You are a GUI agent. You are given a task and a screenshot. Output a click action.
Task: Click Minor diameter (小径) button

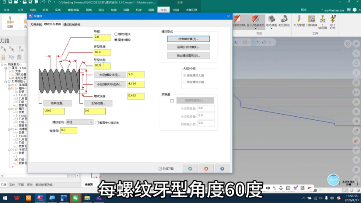click(110, 84)
